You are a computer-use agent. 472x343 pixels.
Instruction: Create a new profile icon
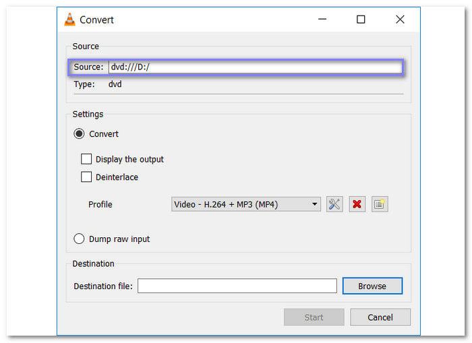(380, 204)
